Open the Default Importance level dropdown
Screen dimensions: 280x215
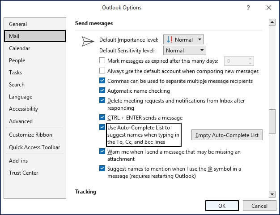tap(183, 39)
